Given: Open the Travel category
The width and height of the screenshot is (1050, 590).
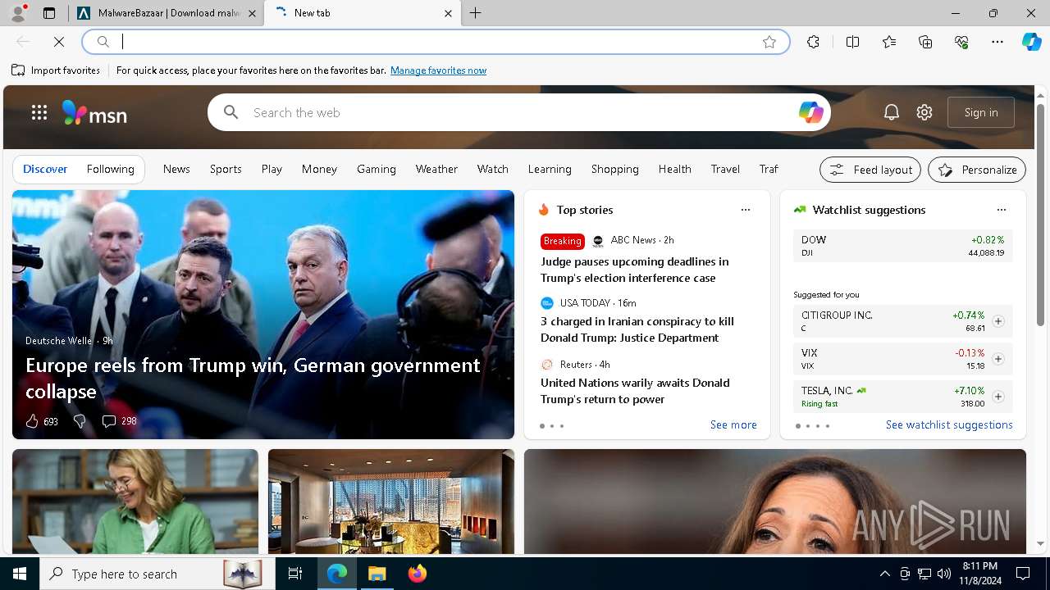Looking at the screenshot, I should 725,169.
